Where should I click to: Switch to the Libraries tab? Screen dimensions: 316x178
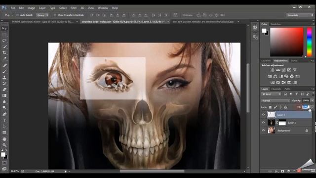[x=266, y=61]
